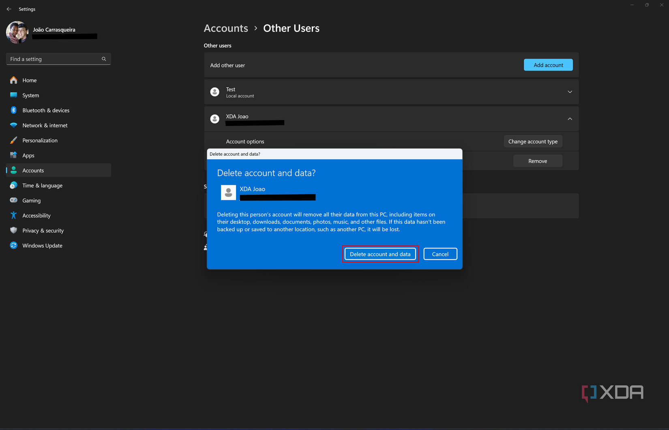The width and height of the screenshot is (669, 430).
Task: Select Apps in the settings sidebar
Action: [28, 155]
